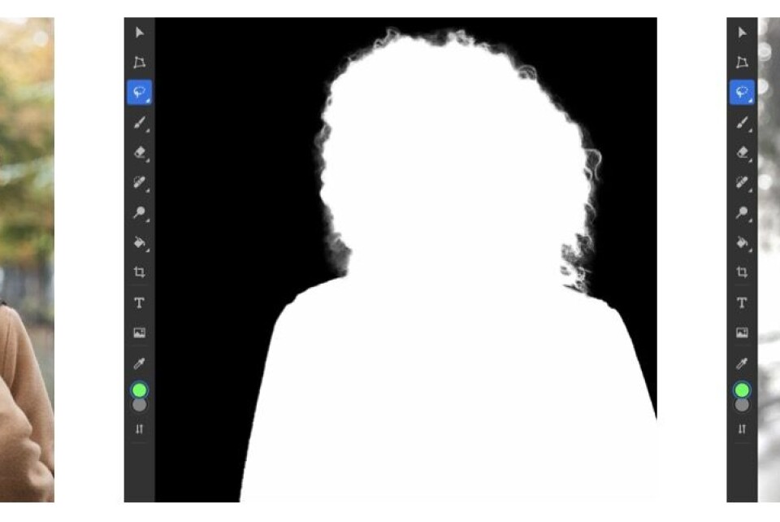
Task: Select the Crop tool beside the mask canvas
Action: (x=139, y=272)
